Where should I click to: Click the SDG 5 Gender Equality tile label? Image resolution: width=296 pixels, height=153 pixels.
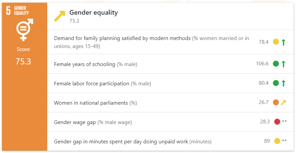pyautogui.click(x=17, y=11)
